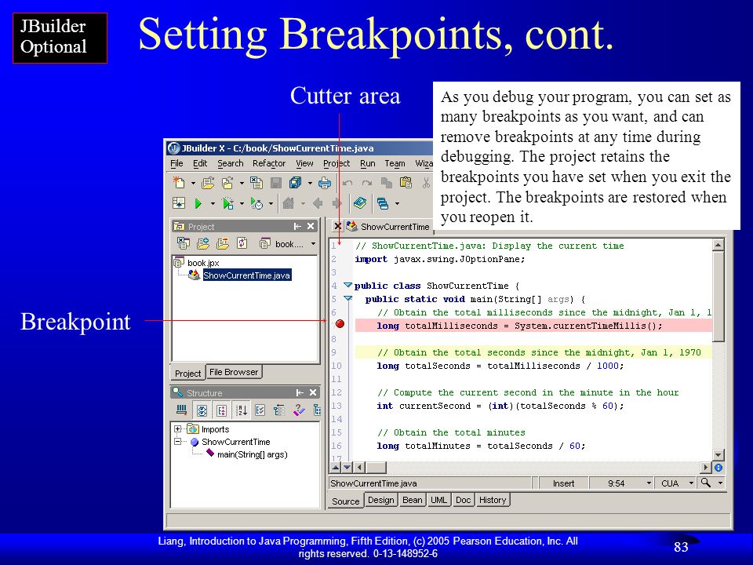The width and height of the screenshot is (753, 565).
Task: Expand the Imports node
Action: click(178, 429)
